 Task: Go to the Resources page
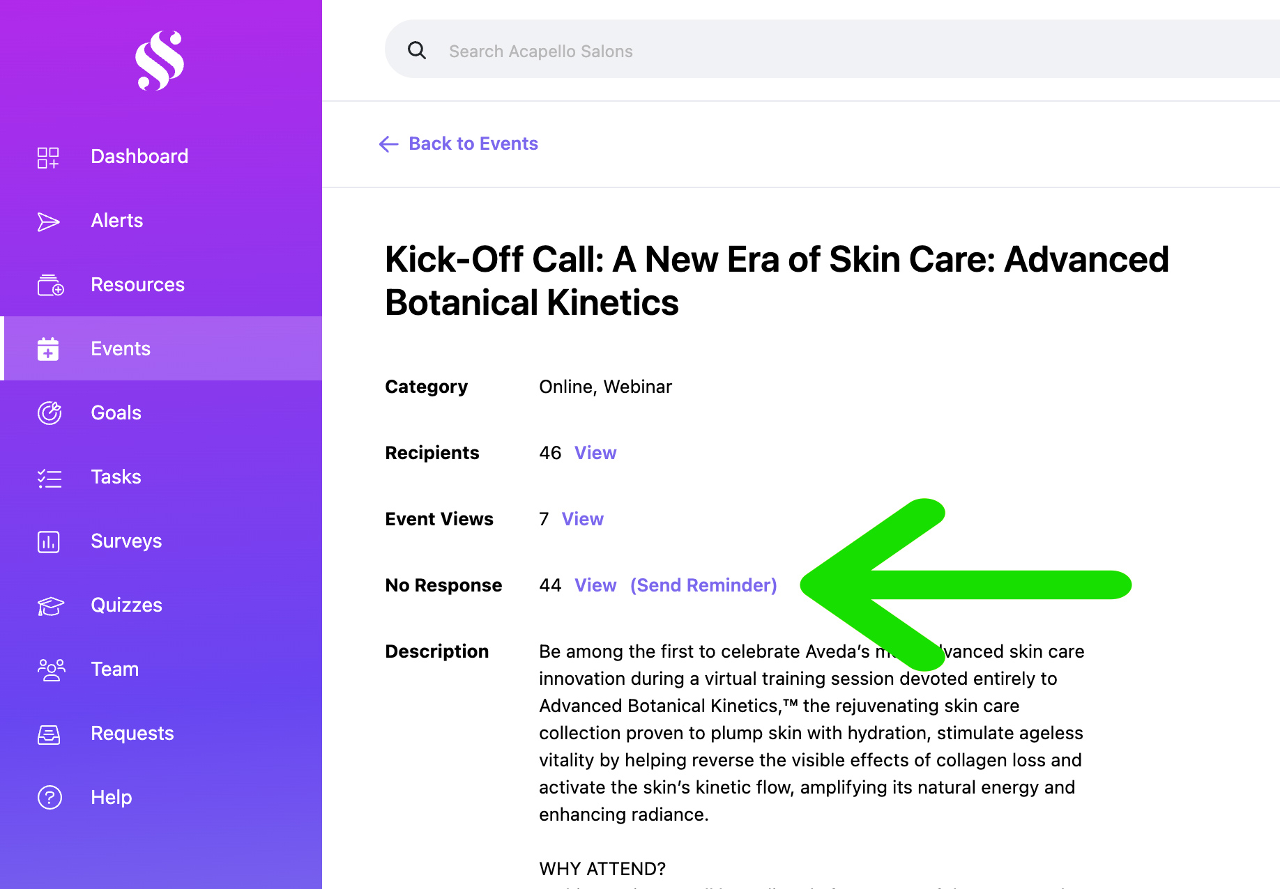161,284
